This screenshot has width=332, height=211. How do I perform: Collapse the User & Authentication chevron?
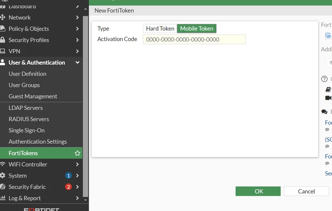tap(77, 62)
